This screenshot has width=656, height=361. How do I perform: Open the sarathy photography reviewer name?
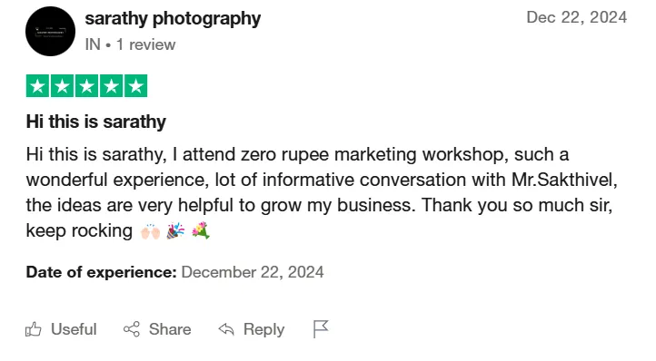(173, 19)
